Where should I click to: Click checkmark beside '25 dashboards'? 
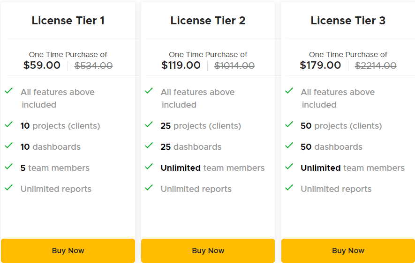pyautogui.click(x=149, y=146)
